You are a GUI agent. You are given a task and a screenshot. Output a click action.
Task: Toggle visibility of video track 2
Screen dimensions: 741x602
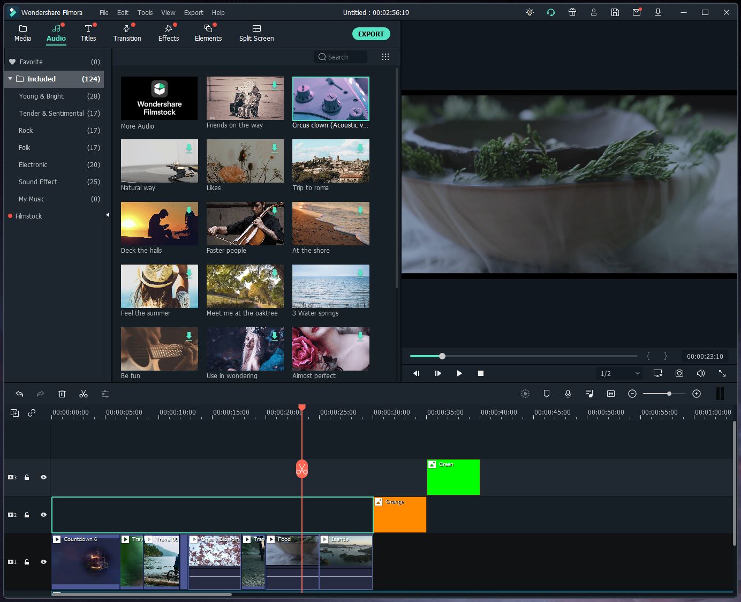tap(44, 515)
